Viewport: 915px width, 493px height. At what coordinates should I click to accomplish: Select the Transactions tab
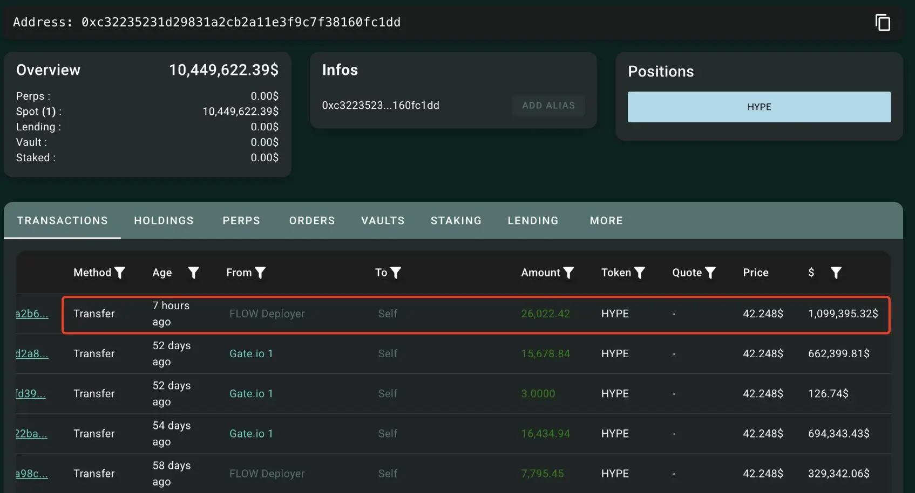pos(62,220)
